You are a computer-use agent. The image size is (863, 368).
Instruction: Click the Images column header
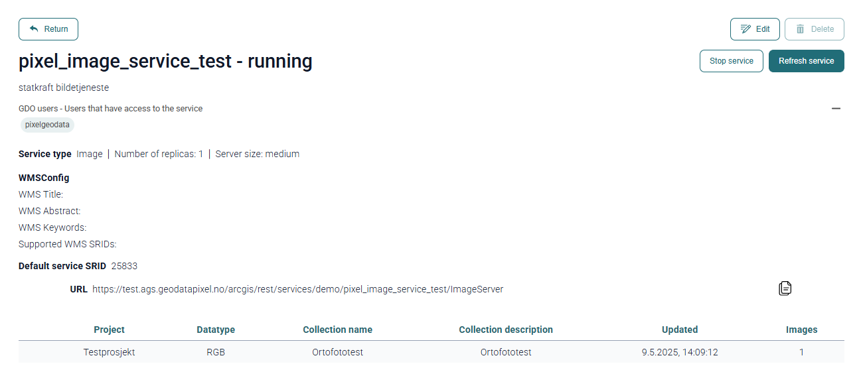click(801, 330)
